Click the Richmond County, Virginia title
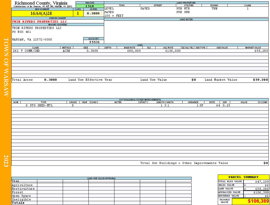Screen dimensions: 270x205 point(41,3)
